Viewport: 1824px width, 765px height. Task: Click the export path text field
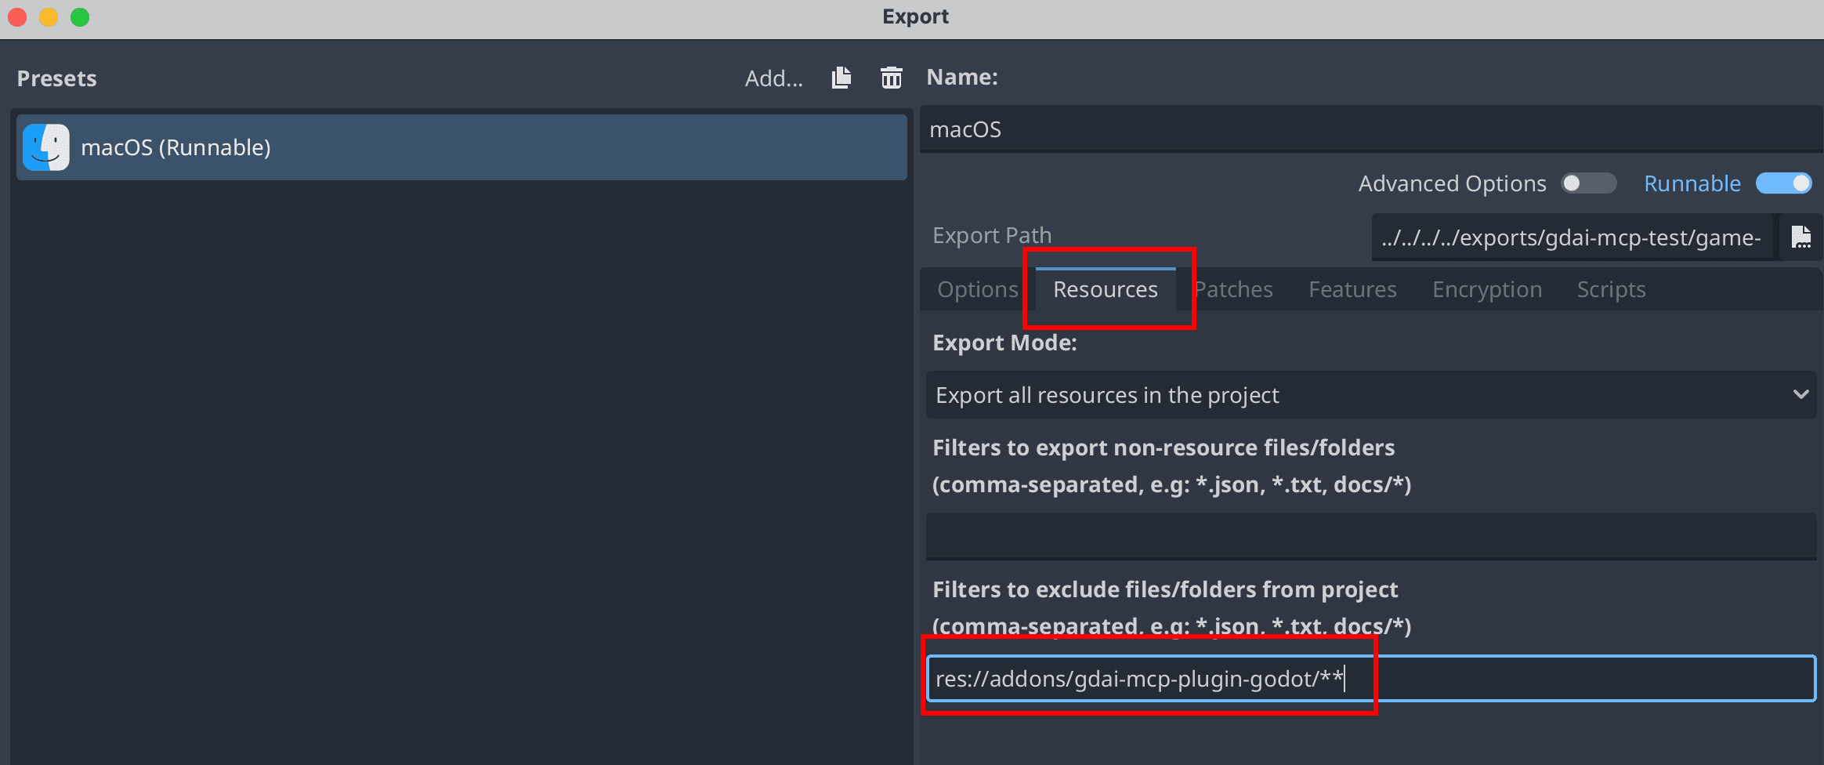pyautogui.click(x=1572, y=237)
